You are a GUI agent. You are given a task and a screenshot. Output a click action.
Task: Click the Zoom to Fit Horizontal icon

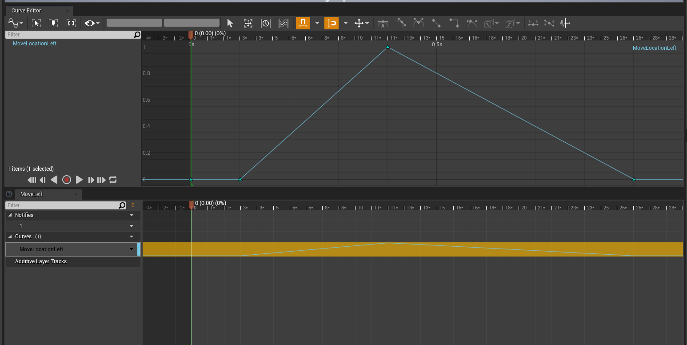[x=36, y=23]
